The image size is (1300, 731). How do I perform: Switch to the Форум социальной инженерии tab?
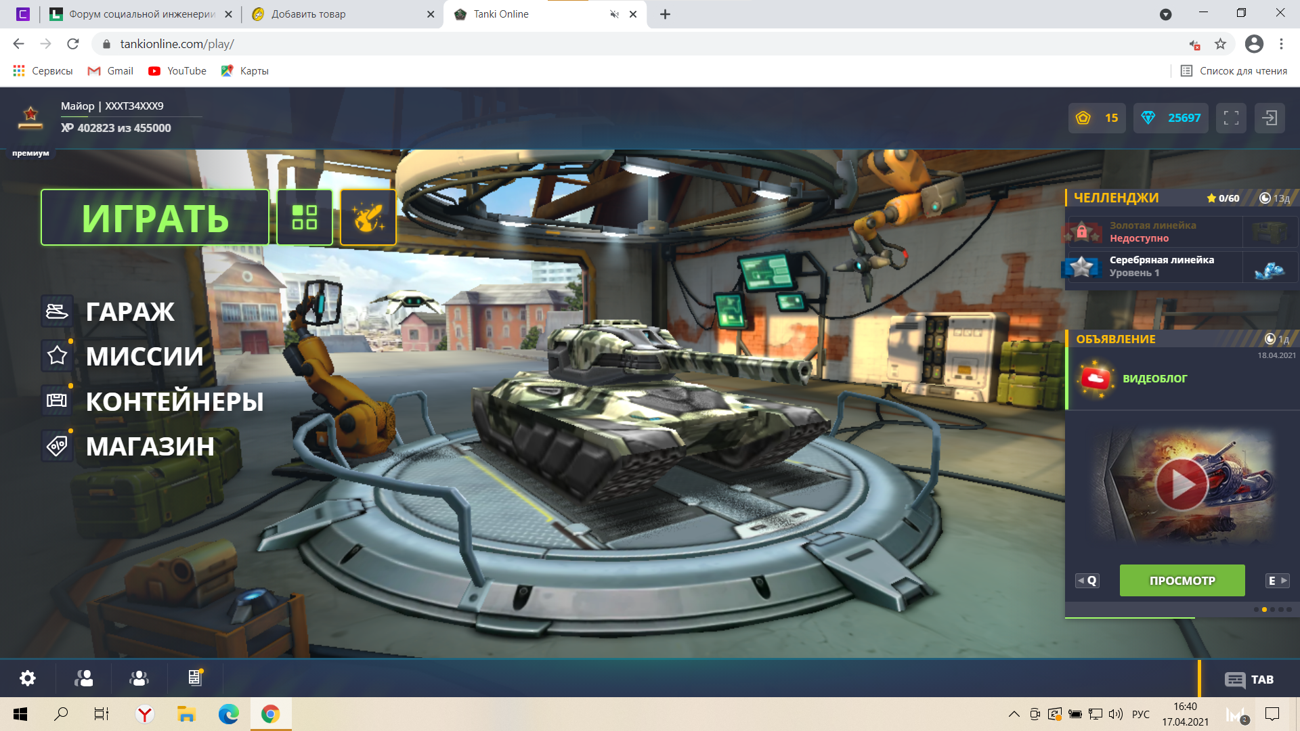(142, 14)
